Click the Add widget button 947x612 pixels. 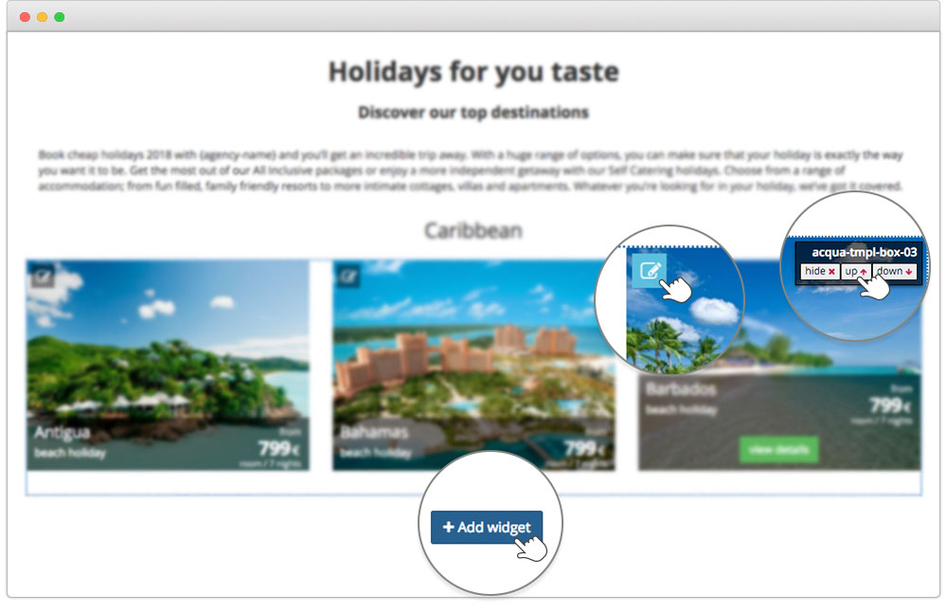pos(486,527)
